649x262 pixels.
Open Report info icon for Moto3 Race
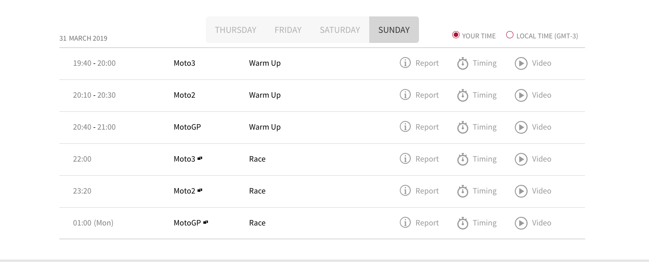405,159
